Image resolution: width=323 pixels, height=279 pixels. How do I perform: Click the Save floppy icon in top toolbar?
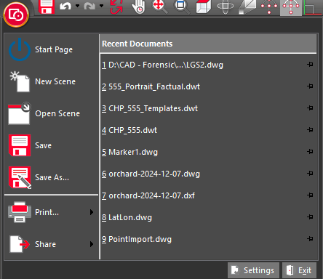point(47,7)
